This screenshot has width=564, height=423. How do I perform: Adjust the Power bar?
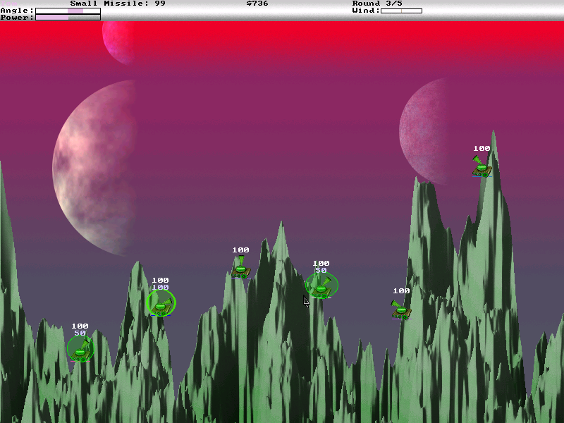[68, 18]
